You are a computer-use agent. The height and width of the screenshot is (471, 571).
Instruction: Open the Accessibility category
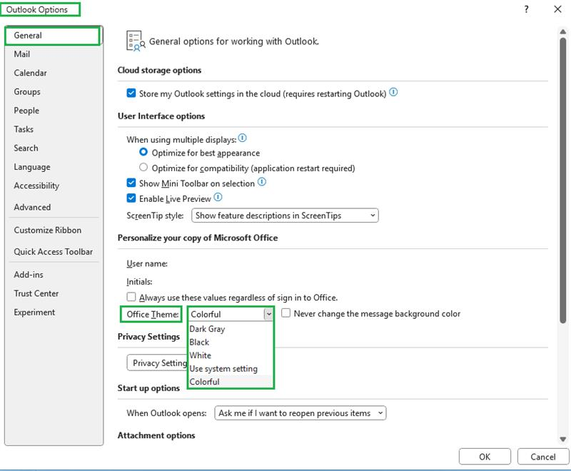tap(53, 186)
